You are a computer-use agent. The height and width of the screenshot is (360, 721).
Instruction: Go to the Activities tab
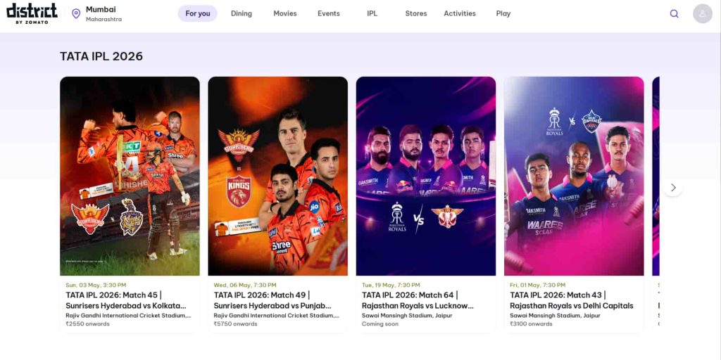click(x=460, y=14)
